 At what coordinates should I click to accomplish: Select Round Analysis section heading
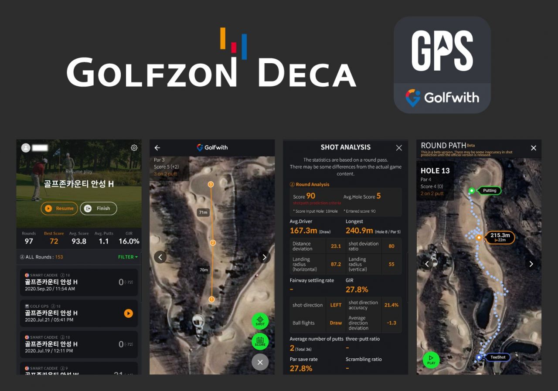pyautogui.click(x=310, y=184)
